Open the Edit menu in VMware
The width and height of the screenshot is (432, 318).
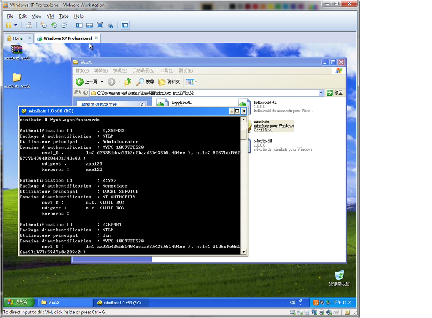point(23,16)
